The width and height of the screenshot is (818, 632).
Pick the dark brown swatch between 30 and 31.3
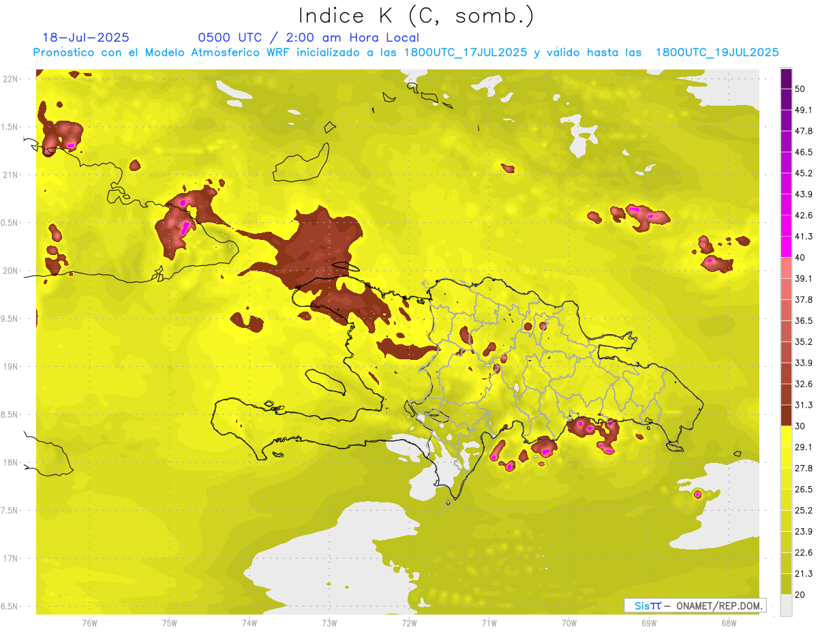tap(786, 415)
